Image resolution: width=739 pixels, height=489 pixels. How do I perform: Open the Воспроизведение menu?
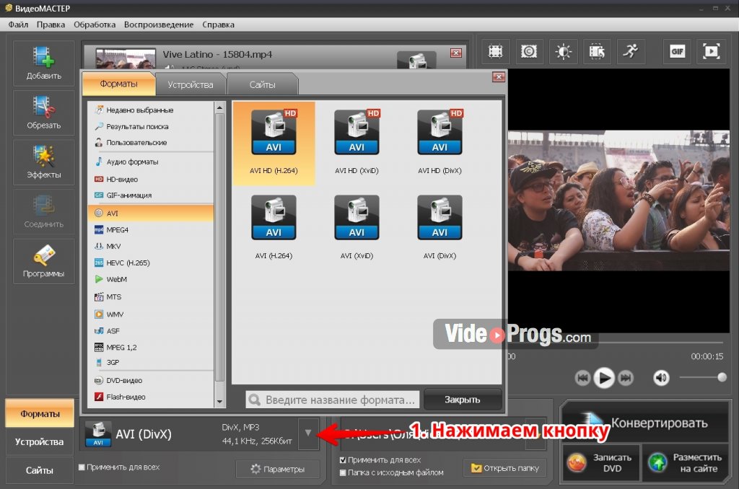point(159,25)
